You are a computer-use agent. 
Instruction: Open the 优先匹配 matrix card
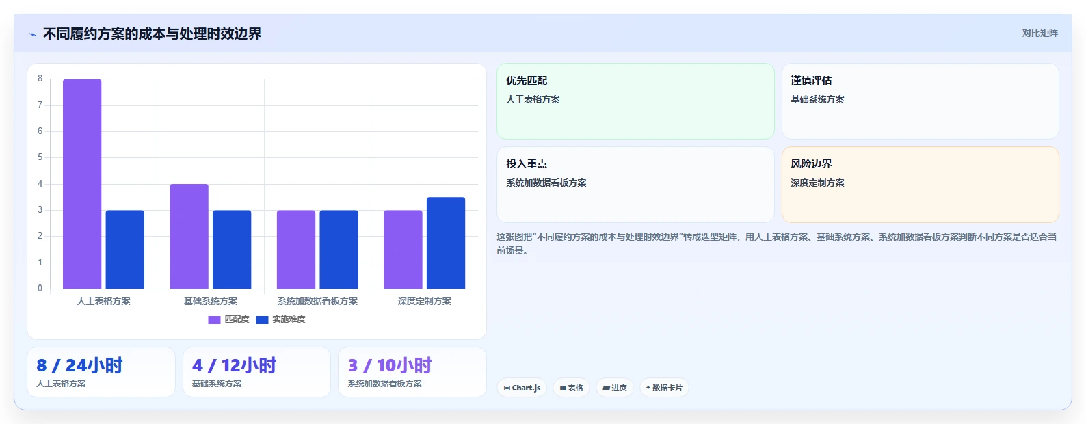click(635, 101)
